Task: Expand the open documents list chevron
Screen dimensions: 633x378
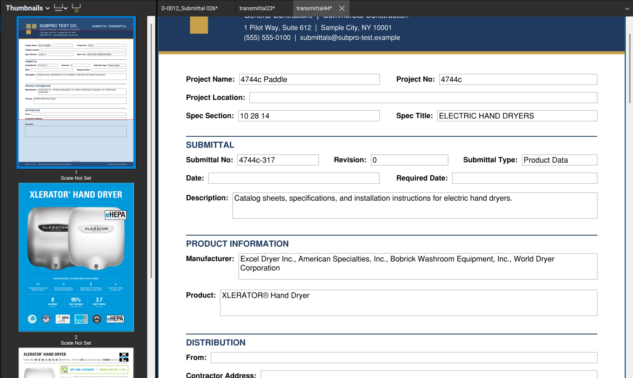Action: [627, 9]
